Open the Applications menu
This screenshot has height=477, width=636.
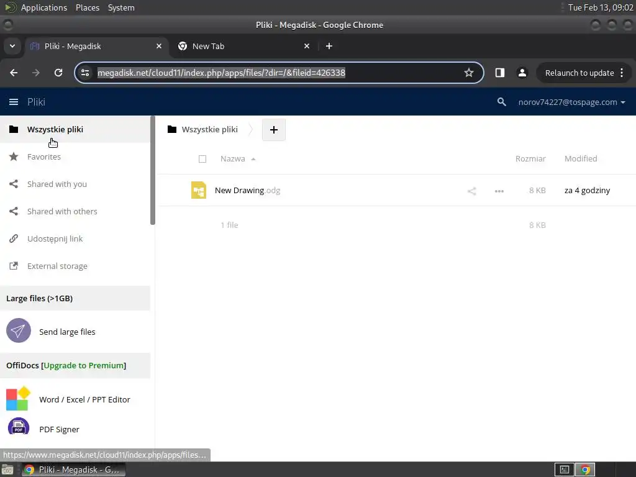click(x=44, y=7)
